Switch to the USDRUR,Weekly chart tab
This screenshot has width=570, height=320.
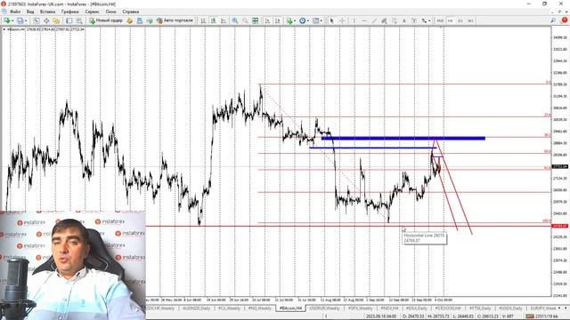324,308
